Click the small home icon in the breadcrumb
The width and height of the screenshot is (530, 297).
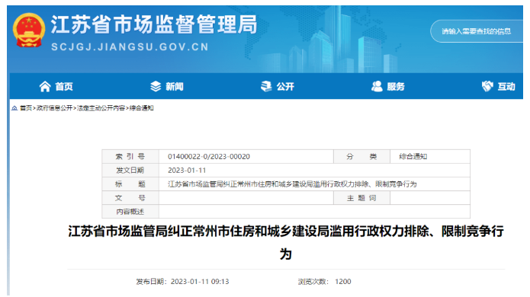[14, 108]
